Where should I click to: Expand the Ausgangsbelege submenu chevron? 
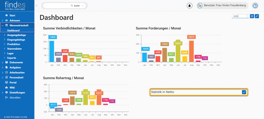5,35
